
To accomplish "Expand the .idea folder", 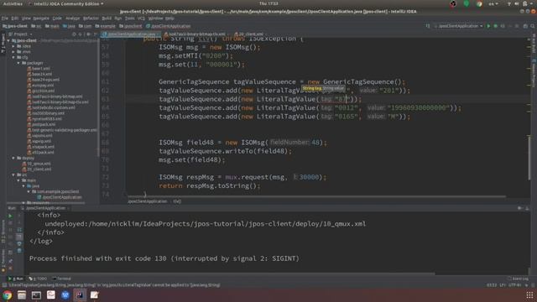I will 13,46.
